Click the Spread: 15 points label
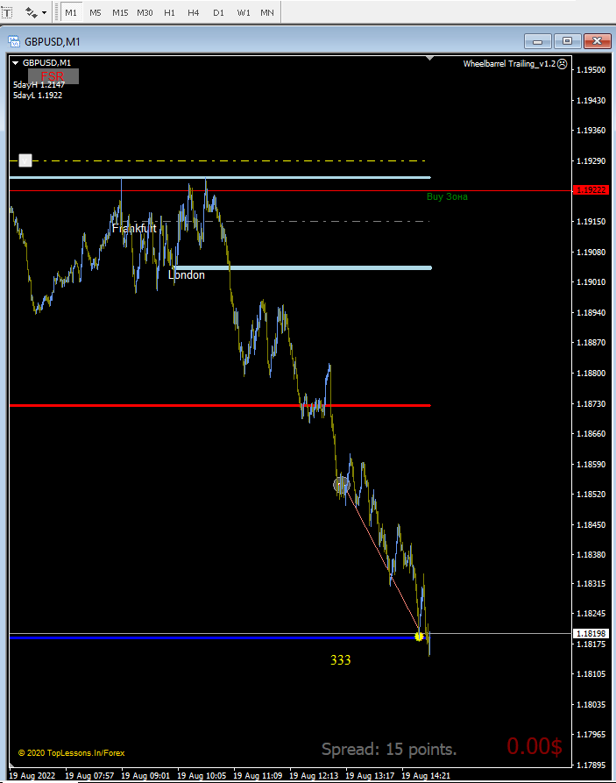 click(389, 749)
